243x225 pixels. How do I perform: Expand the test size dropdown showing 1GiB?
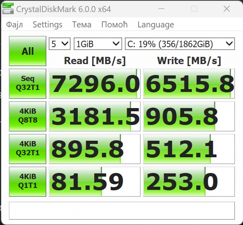click(x=98, y=44)
